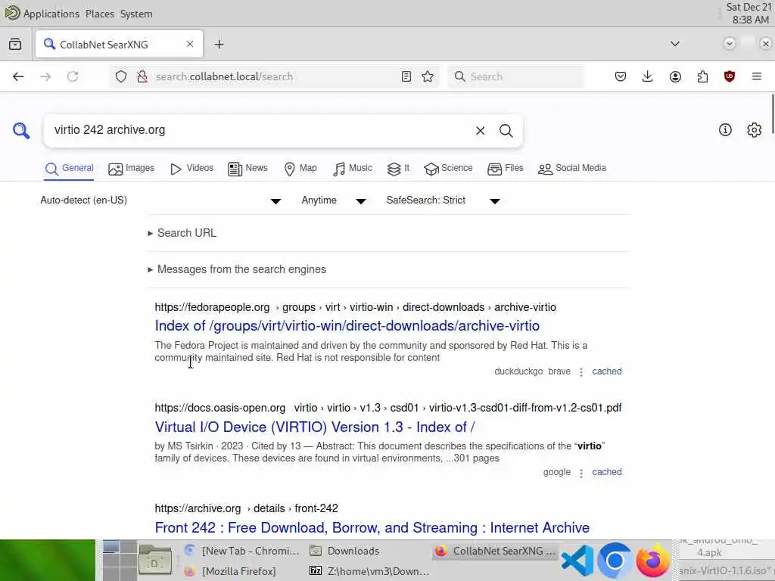Switch to the Files category
This screenshot has width=775, height=581.
point(505,169)
